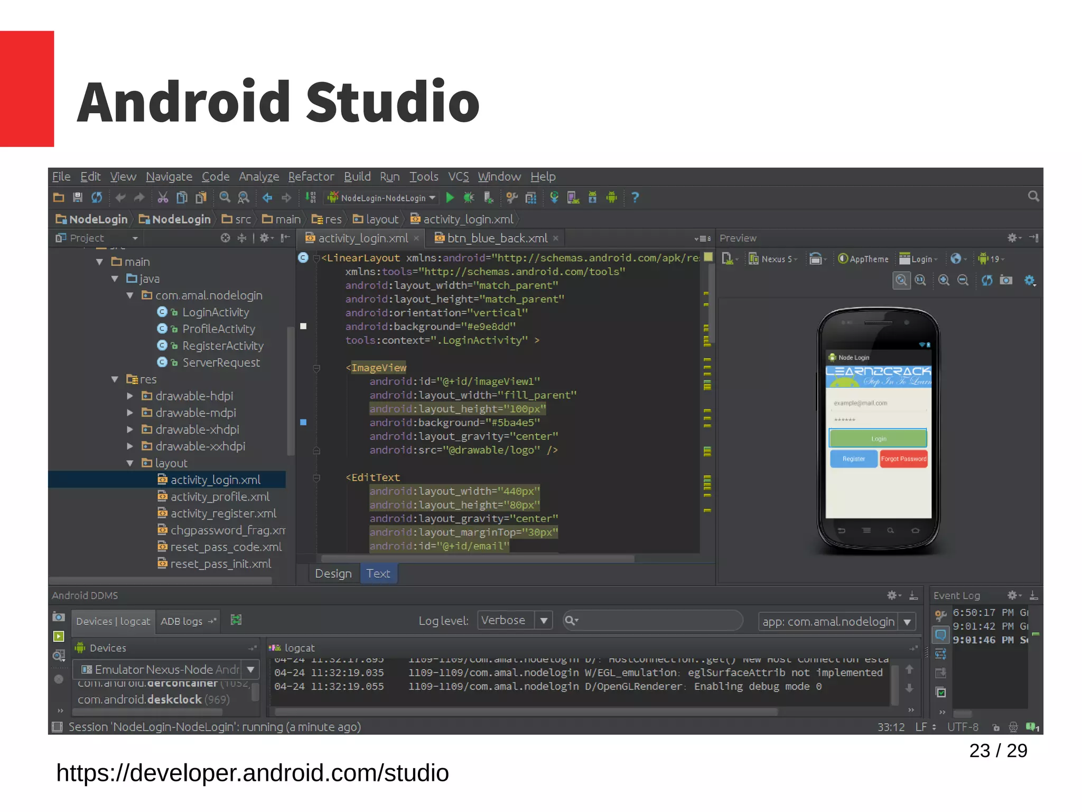
Task: Open the NodeLogin run configuration dropdown
Action: [382, 198]
